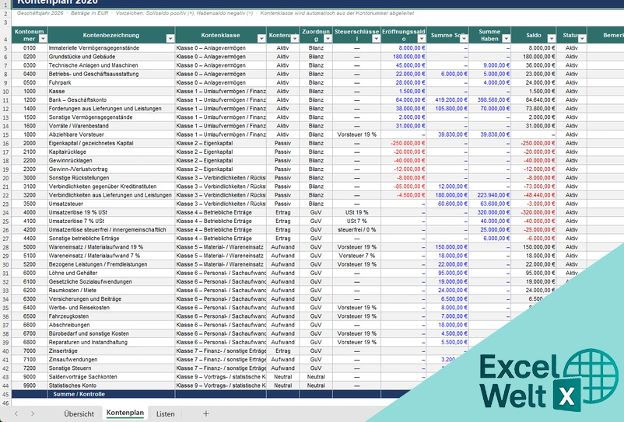
Task: Select Summe Soll value '419.200,00 €'
Action: 447,99
